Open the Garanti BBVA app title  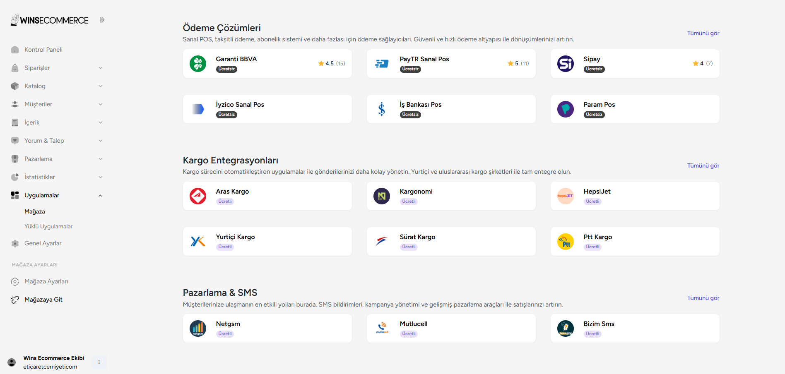pos(236,59)
